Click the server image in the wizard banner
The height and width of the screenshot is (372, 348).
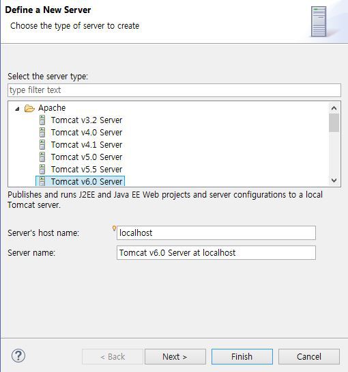pyautogui.click(x=319, y=22)
